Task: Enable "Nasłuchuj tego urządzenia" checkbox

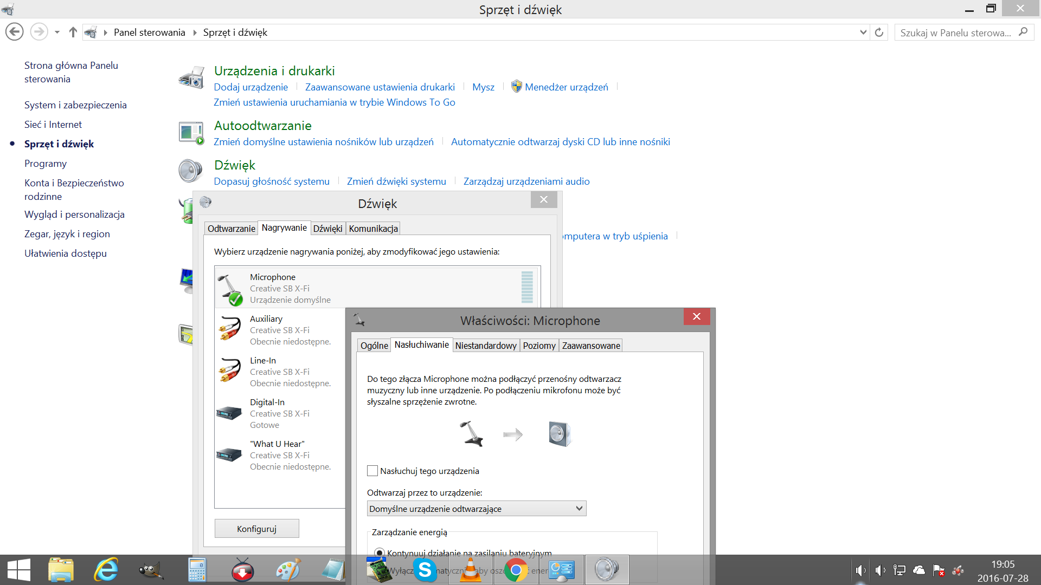Action: (372, 471)
